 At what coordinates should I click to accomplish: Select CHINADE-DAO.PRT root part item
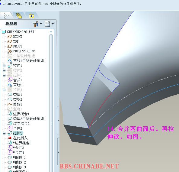18,32
